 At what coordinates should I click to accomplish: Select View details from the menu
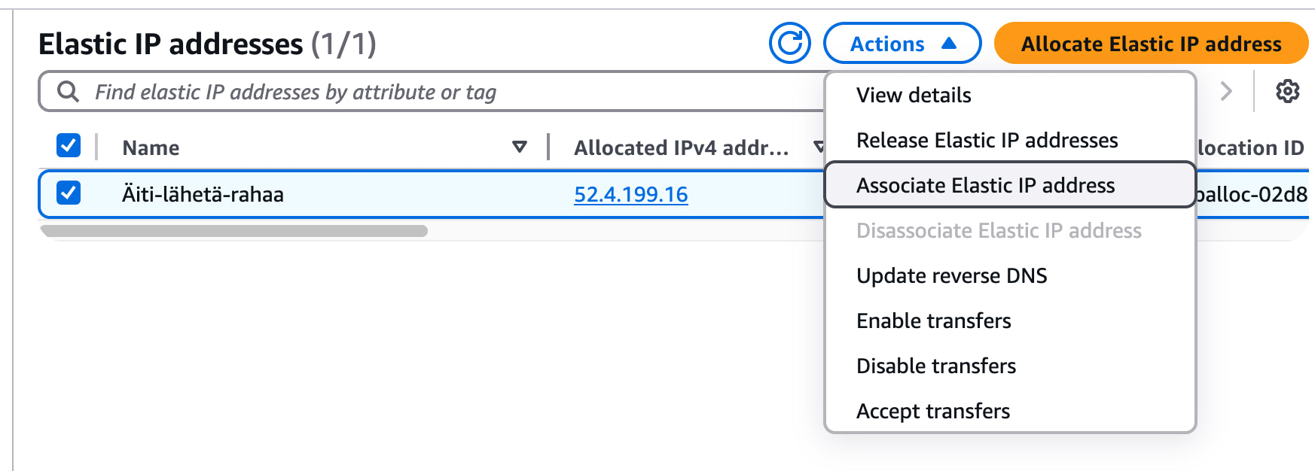point(914,96)
